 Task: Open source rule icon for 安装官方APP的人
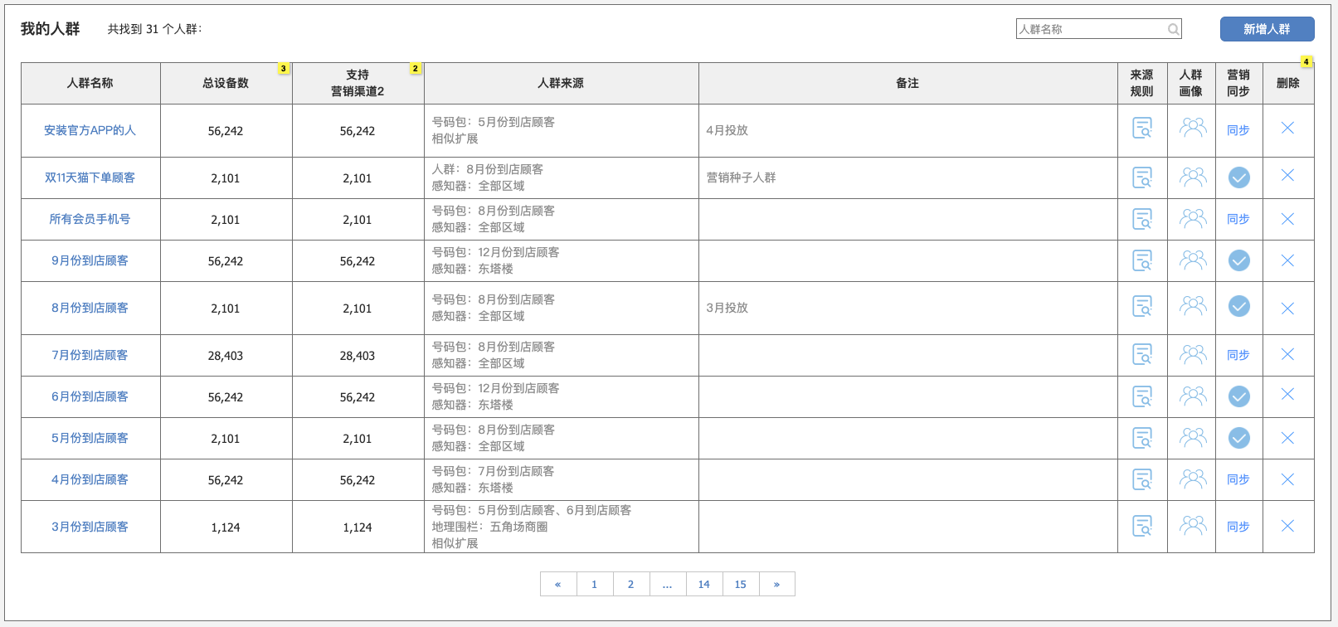pyautogui.click(x=1142, y=128)
